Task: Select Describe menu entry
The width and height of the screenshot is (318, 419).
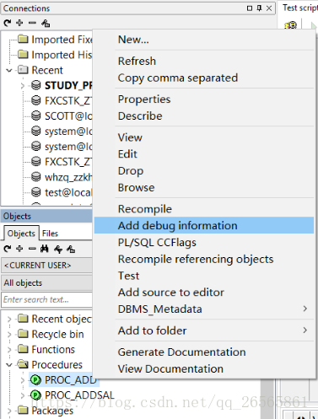Action: point(204,115)
